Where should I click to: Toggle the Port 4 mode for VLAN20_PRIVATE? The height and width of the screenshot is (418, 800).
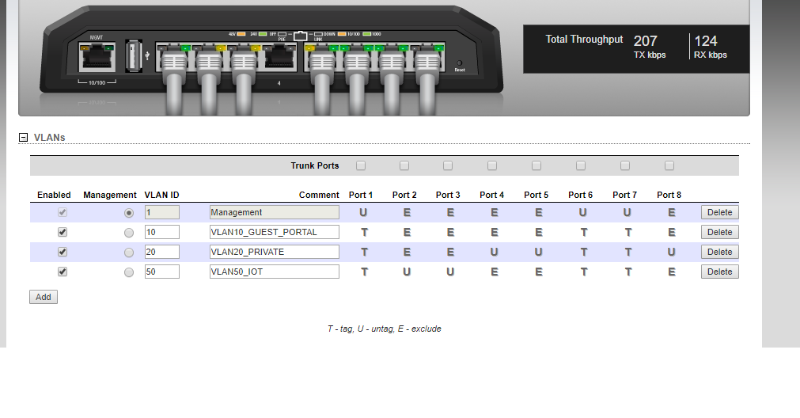point(494,252)
